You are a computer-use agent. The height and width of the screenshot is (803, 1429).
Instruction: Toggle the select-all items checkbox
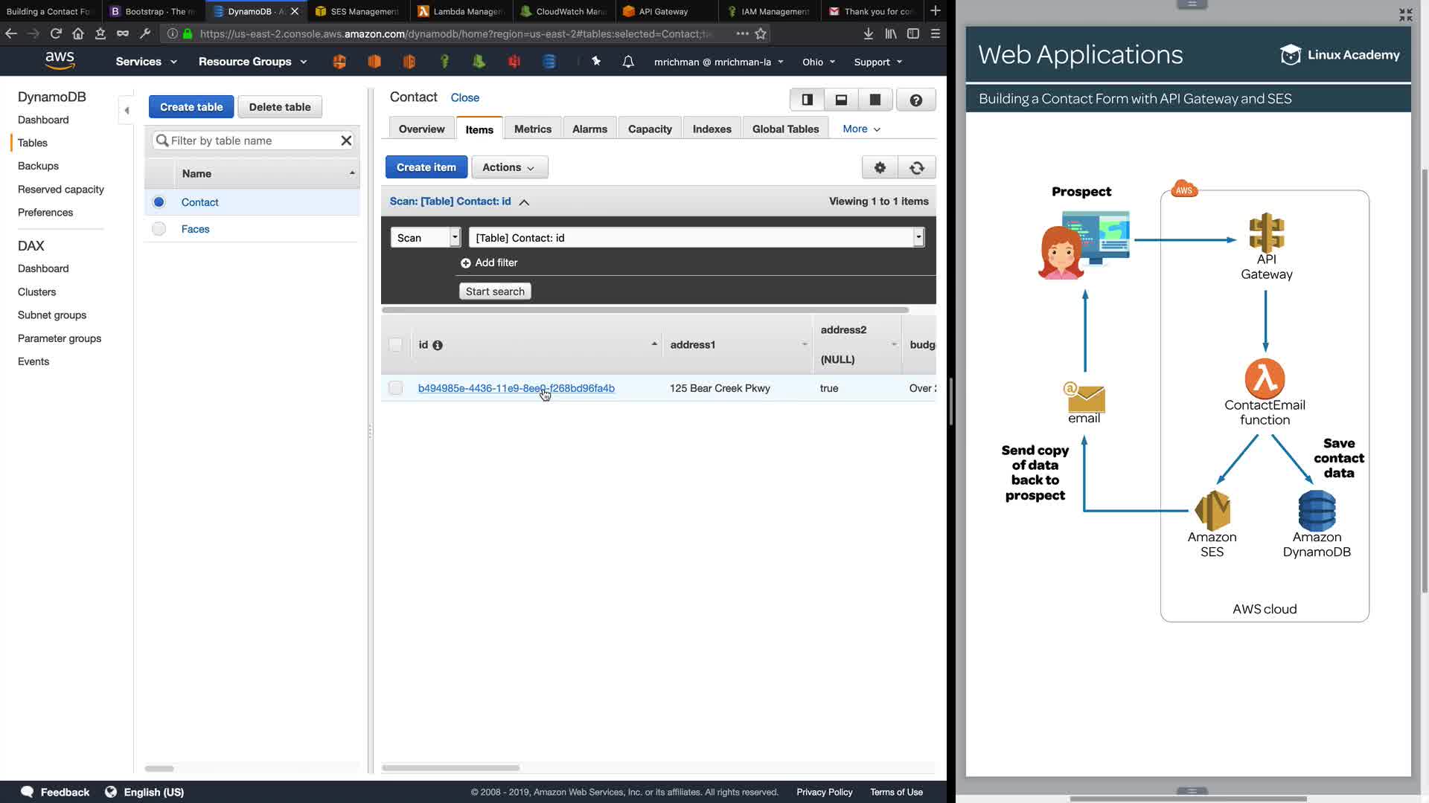pos(395,345)
